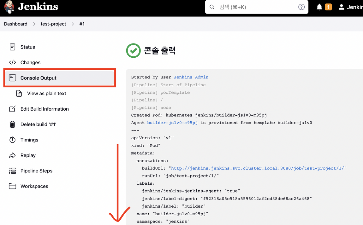Screen dimensions: 363x225
Task: Expand chevron after Dashboard breadcrumb
Action: [34, 24]
